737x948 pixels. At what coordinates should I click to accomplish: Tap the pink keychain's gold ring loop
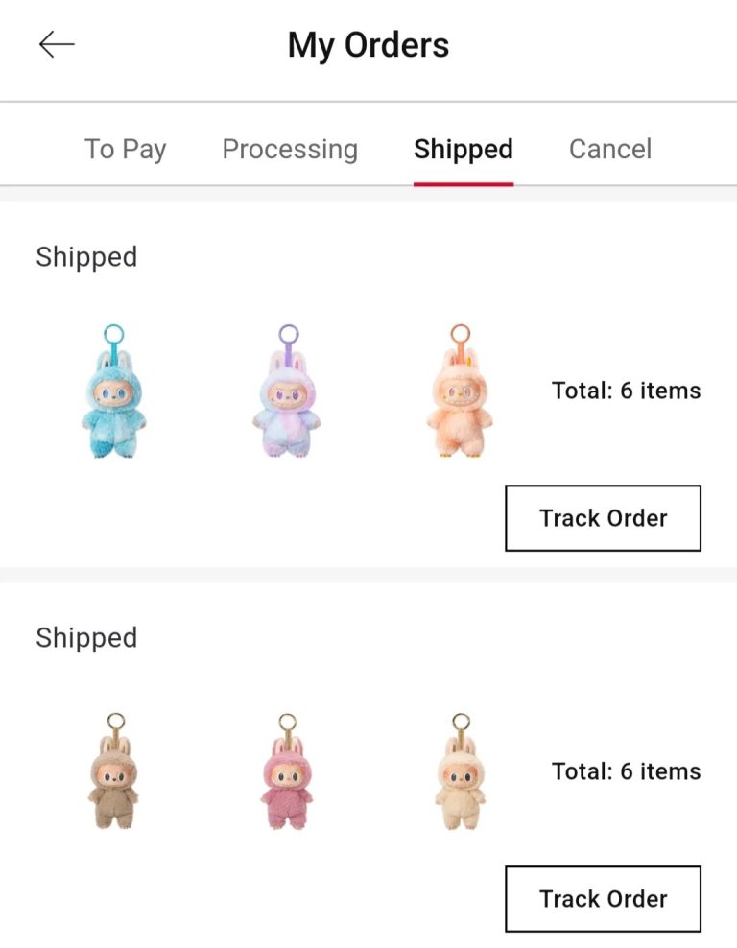tap(287, 722)
